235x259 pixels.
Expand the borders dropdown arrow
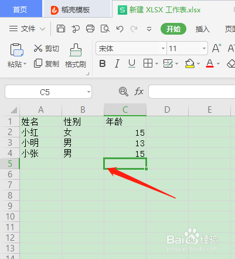point(156,63)
